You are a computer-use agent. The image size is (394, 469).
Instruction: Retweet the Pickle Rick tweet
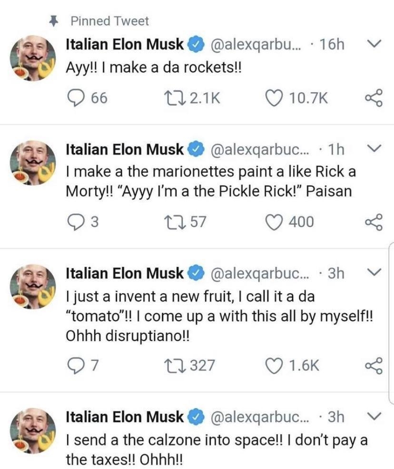(178, 221)
